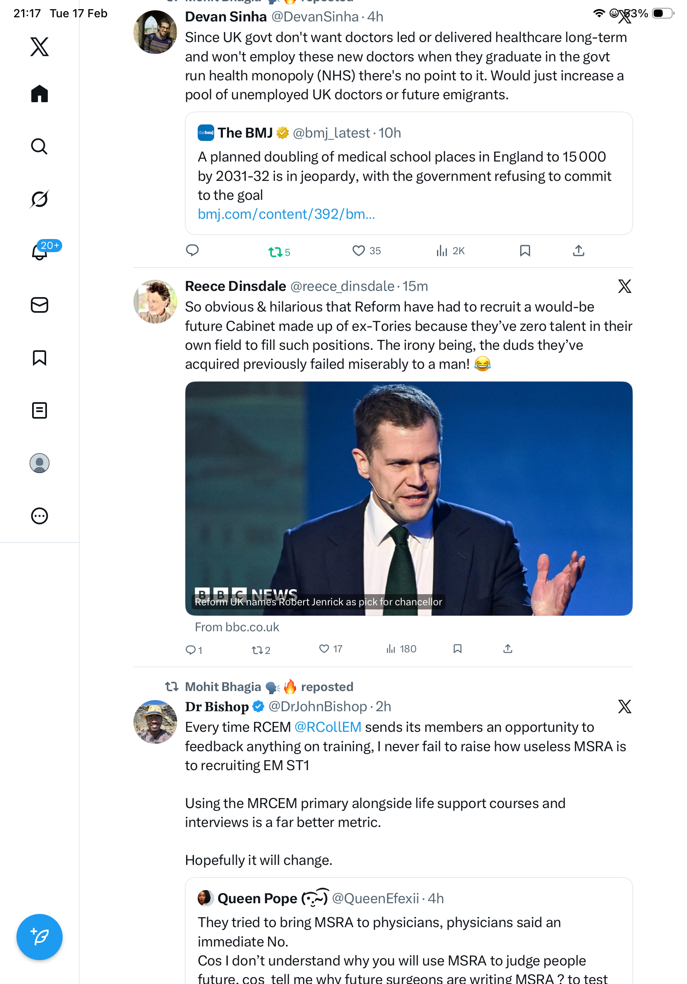Open the profile avatar in sidebar
The height and width of the screenshot is (984, 687).
click(x=40, y=463)
